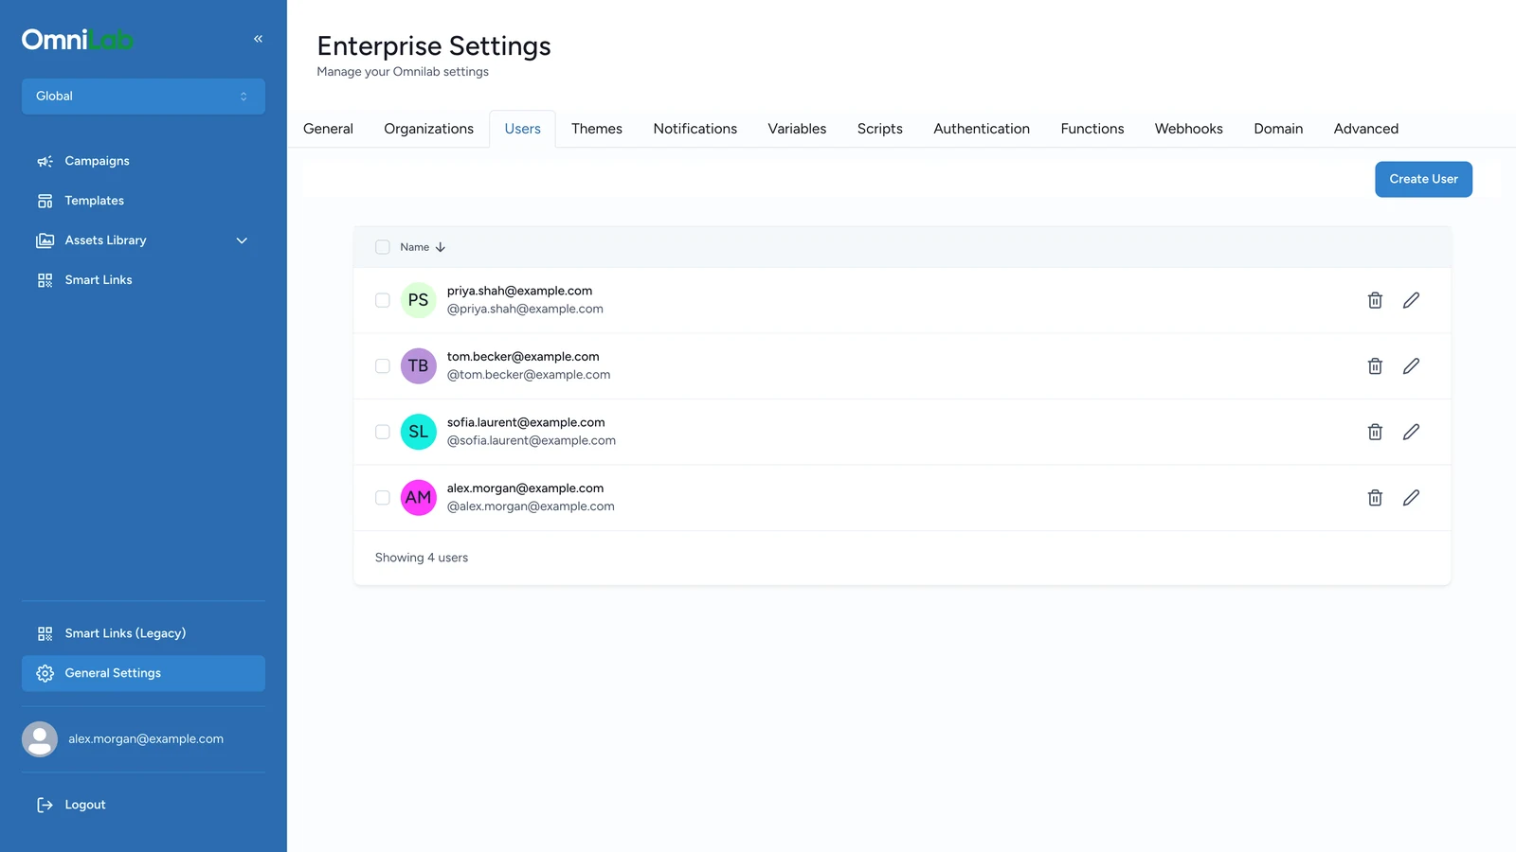
Task: Edit user sofia.laurent@example.com with pencil icon
Action: click(x=1411, y=432)
